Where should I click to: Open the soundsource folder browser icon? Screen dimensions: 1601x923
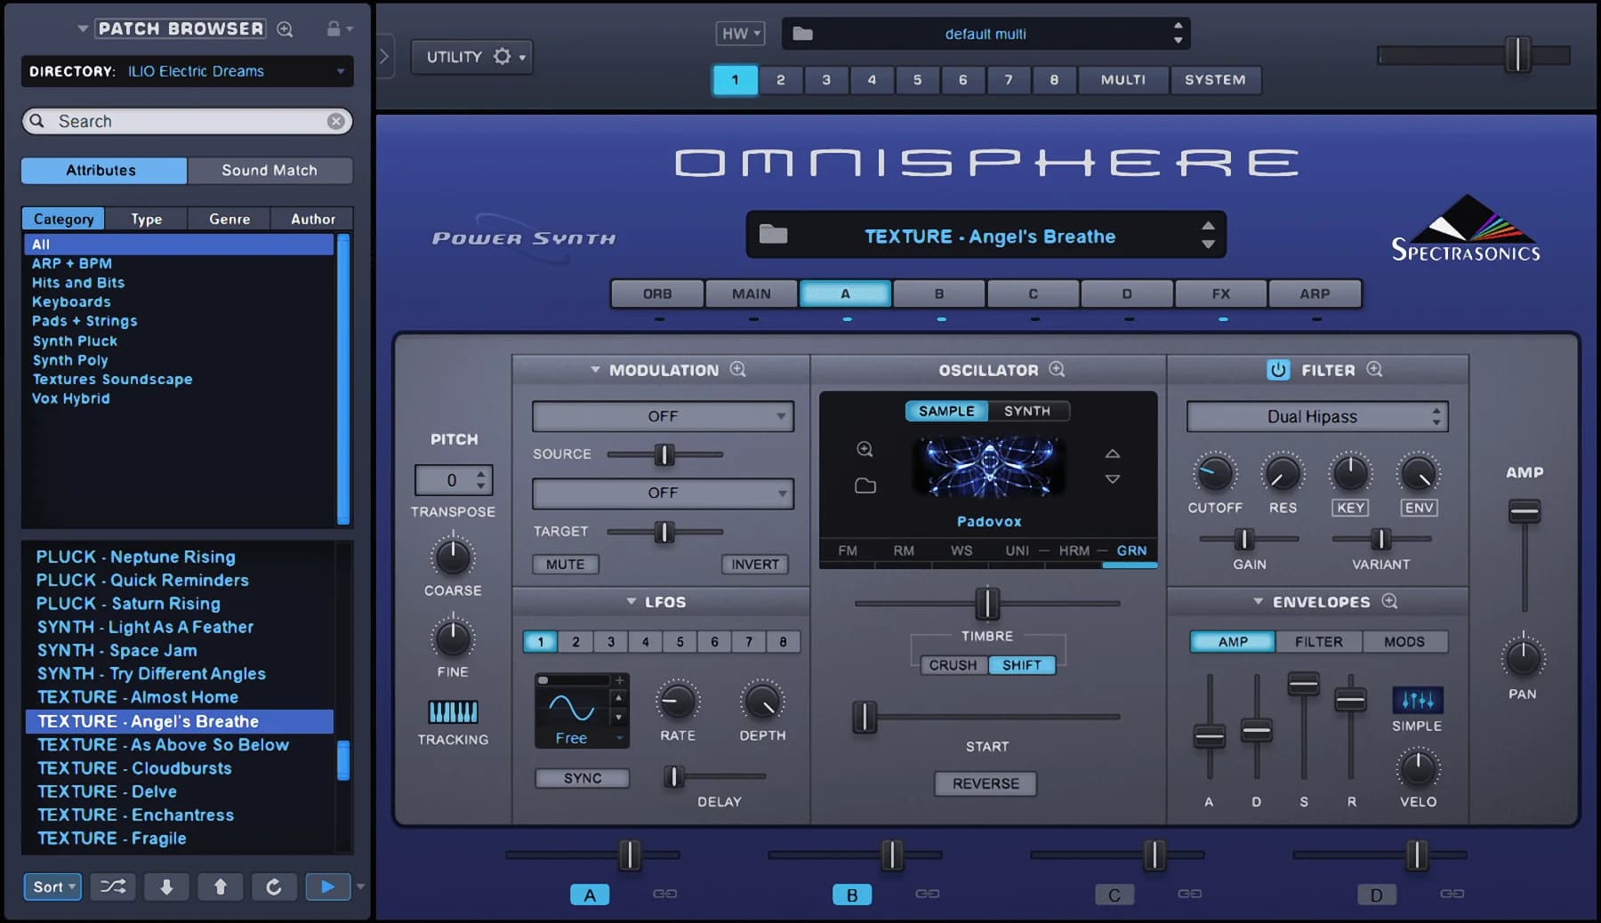[x=865, y=486]
